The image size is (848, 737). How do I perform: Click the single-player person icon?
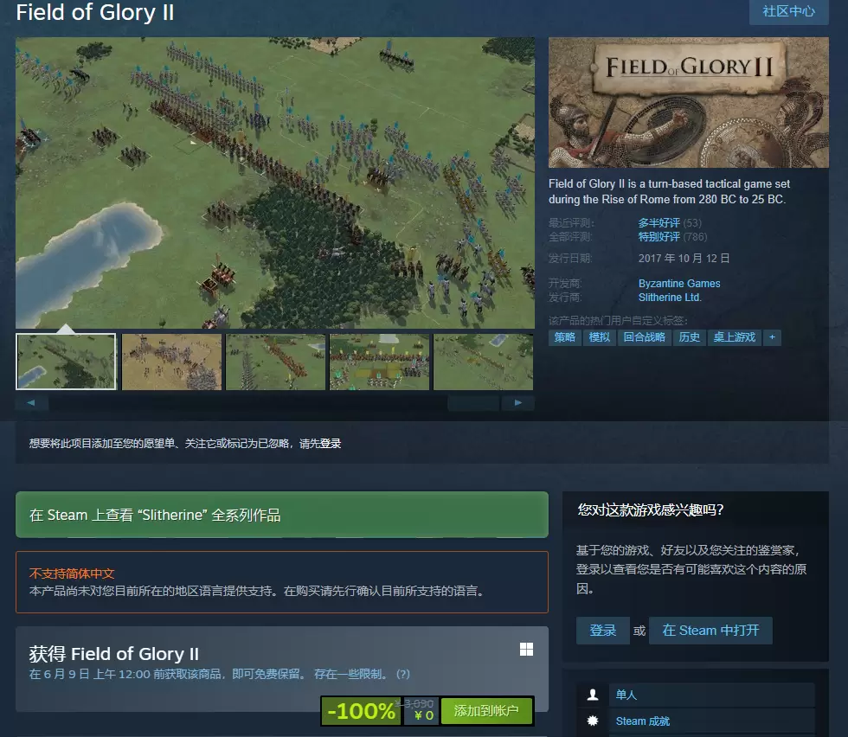click(593, 695)
